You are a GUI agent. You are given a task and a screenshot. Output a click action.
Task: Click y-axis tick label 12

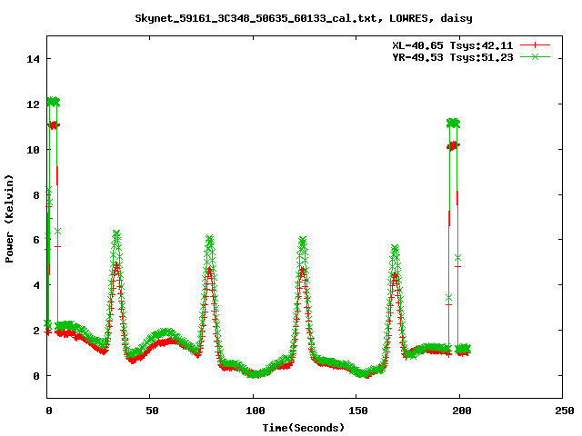[x=34, y=104]
